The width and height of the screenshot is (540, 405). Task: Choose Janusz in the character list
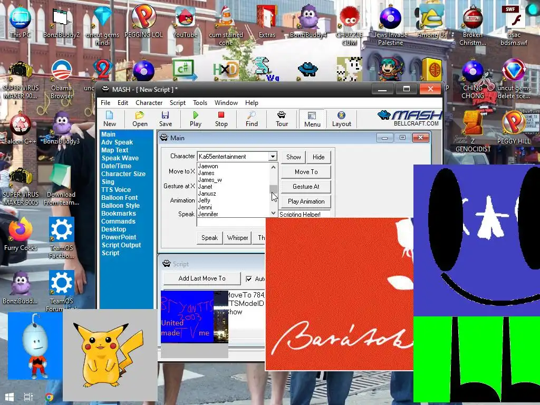point(207,194)
